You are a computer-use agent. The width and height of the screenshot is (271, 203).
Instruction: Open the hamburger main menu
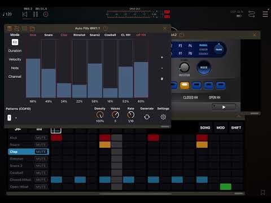pos(265,14)
